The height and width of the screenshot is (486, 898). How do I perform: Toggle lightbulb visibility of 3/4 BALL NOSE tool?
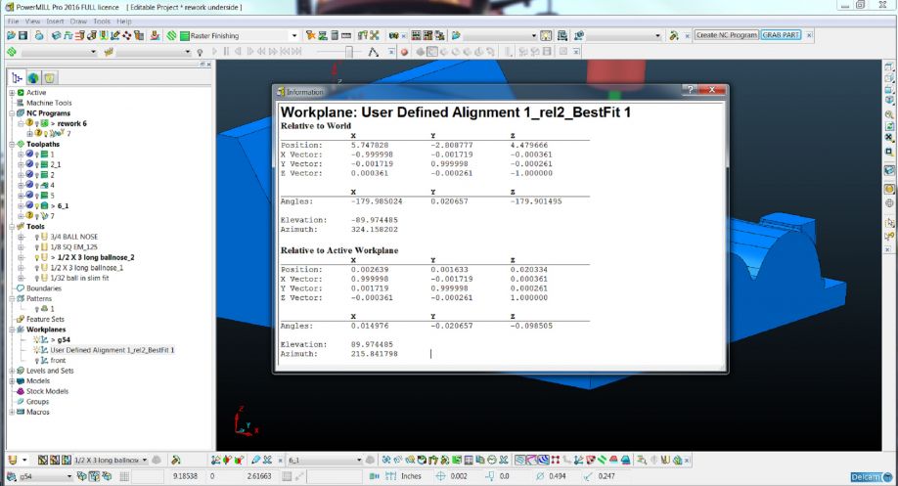(36, 237)
